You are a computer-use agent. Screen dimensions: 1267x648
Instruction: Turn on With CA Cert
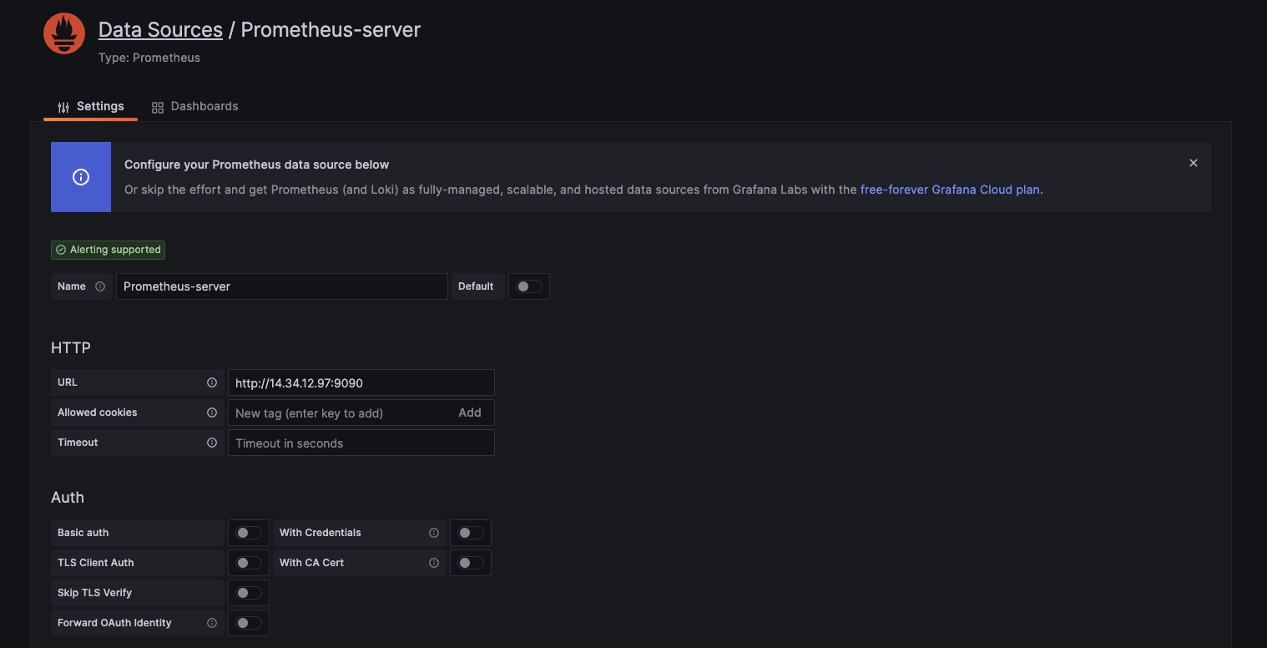tap(471, 563)
